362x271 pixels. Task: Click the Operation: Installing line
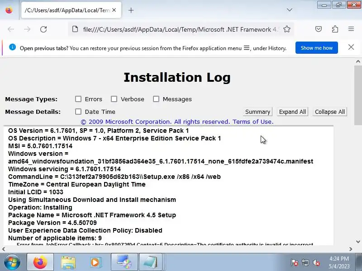40,207
